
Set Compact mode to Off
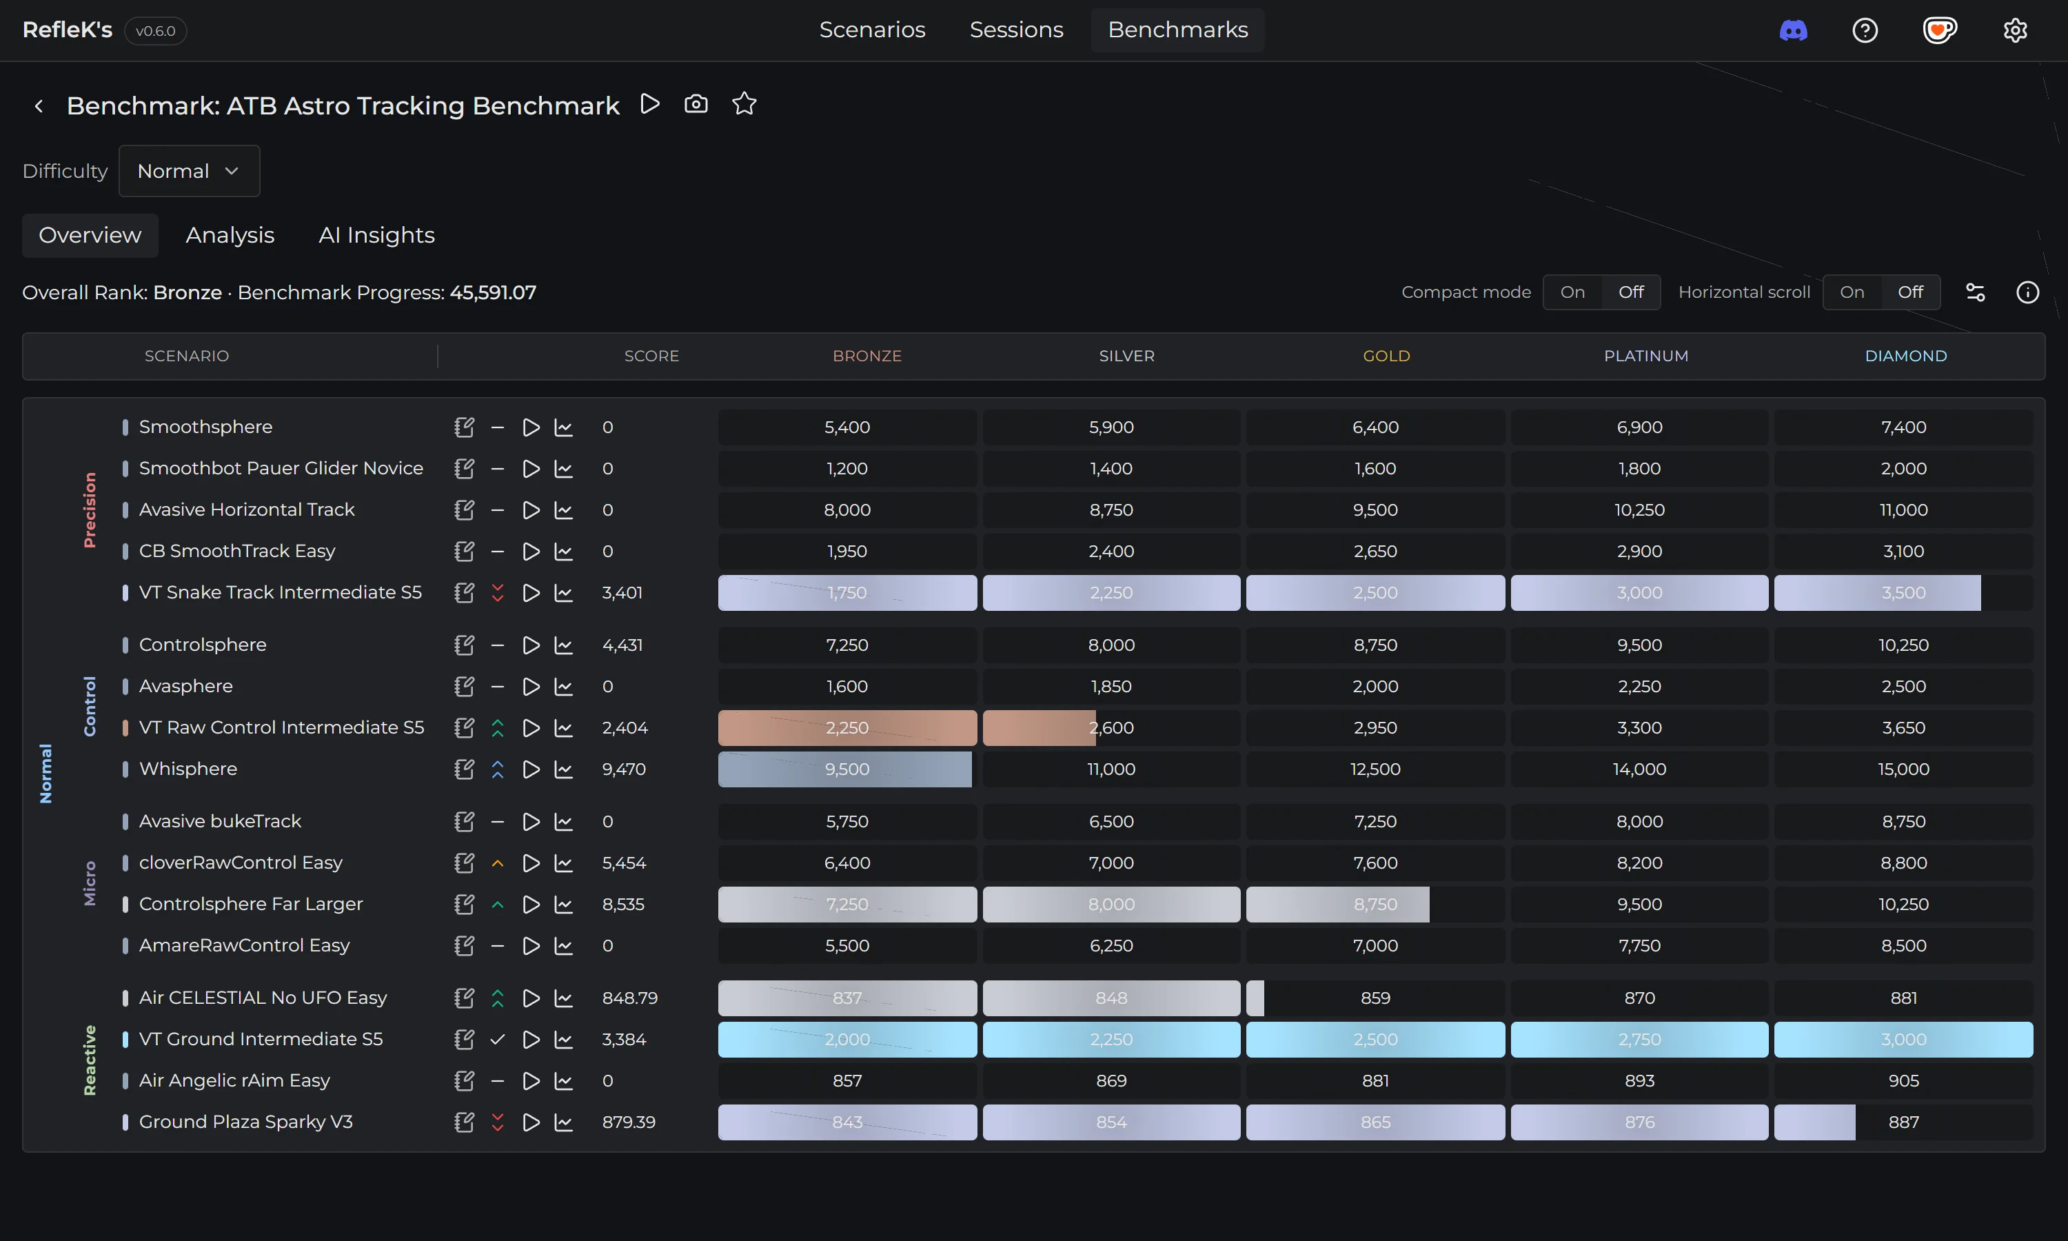click(1630, 293)
